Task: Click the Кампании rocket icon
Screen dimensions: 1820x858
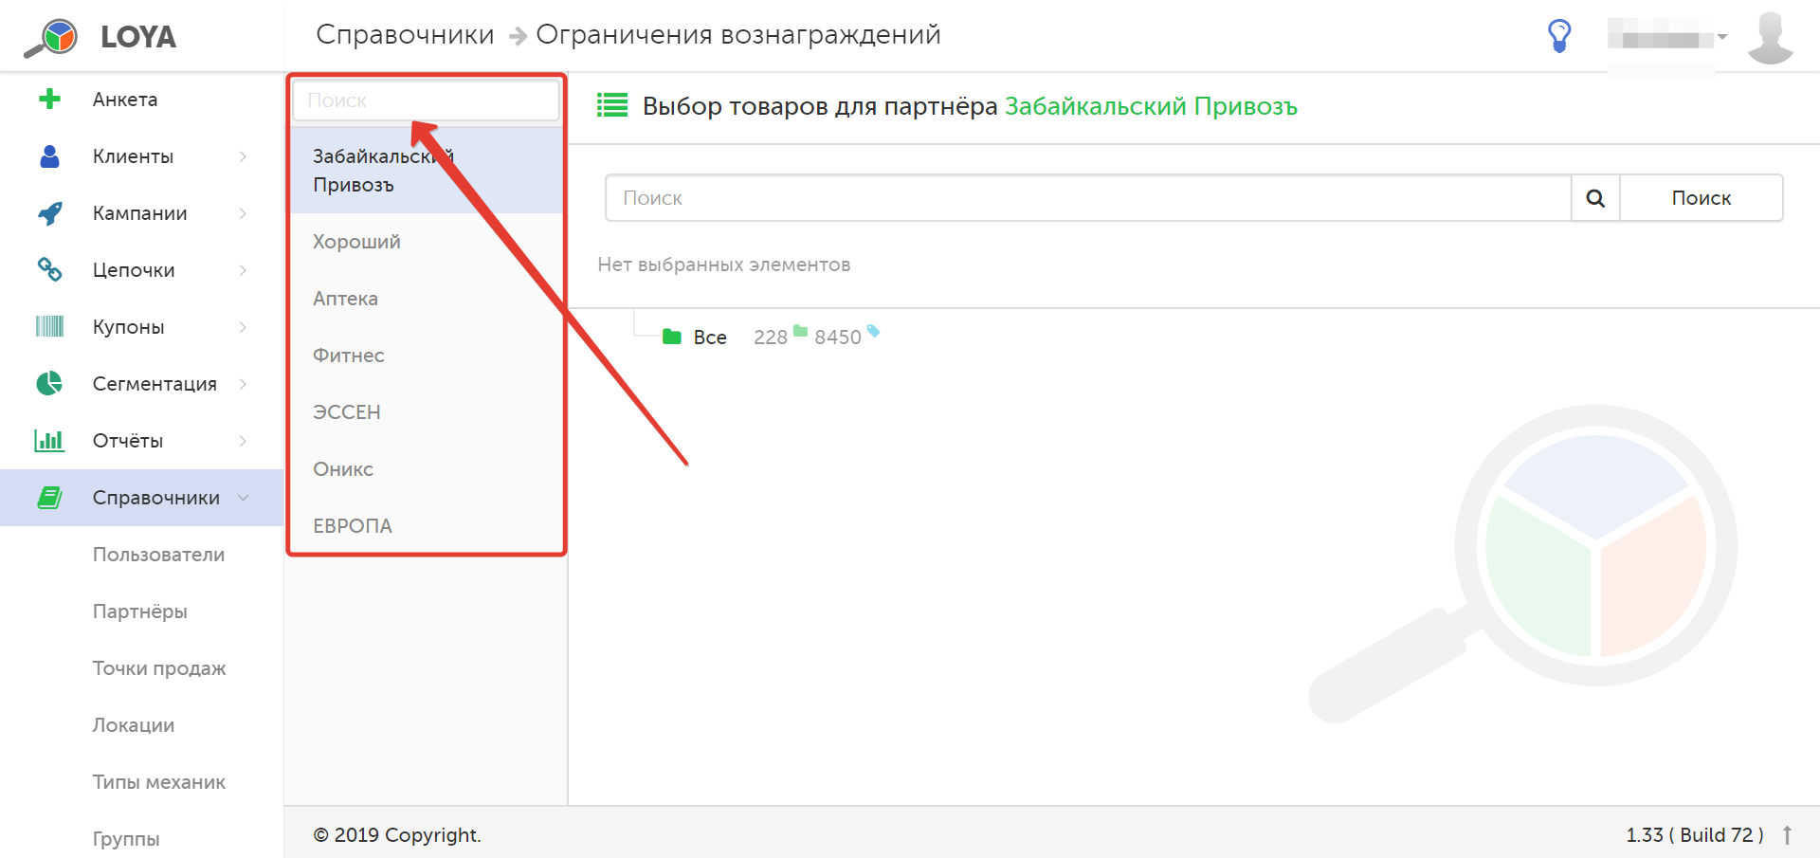Action: click(x=49, y=213)
